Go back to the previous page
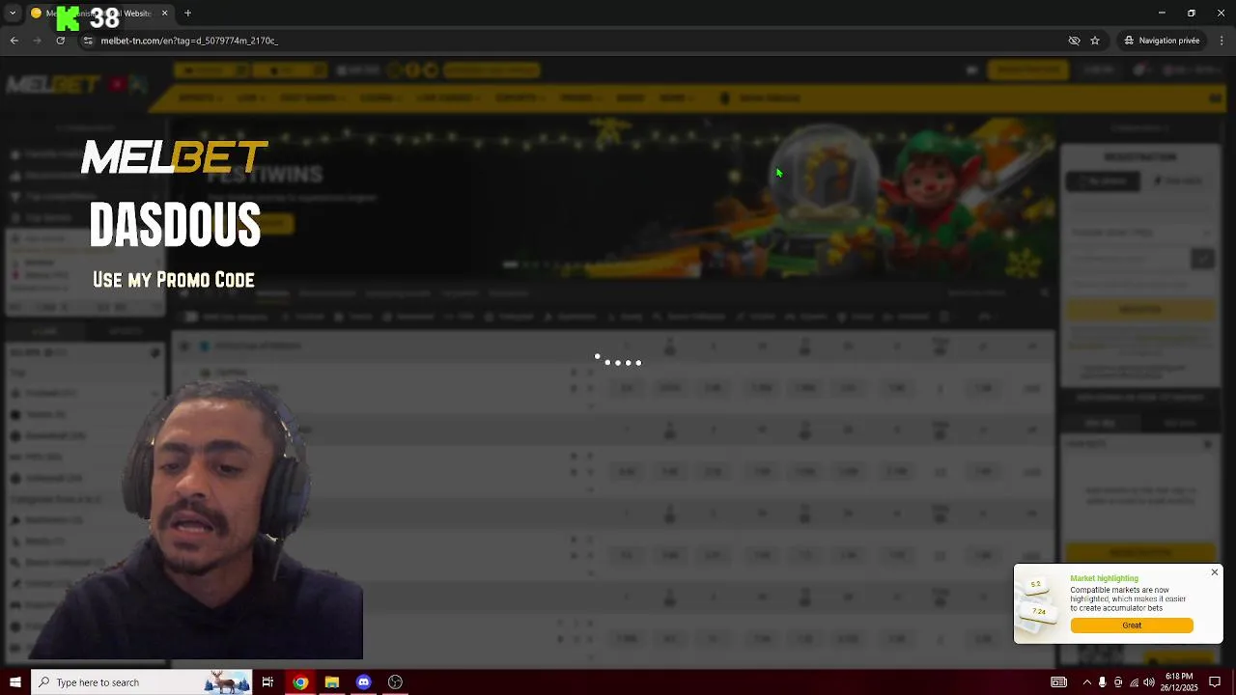 [x=14, y=41]
